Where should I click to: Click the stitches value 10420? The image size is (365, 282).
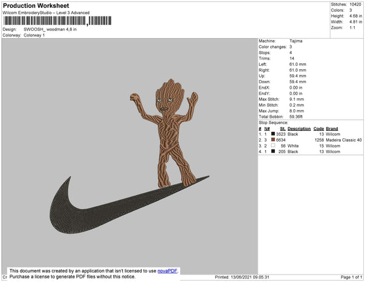pos(355,4)
